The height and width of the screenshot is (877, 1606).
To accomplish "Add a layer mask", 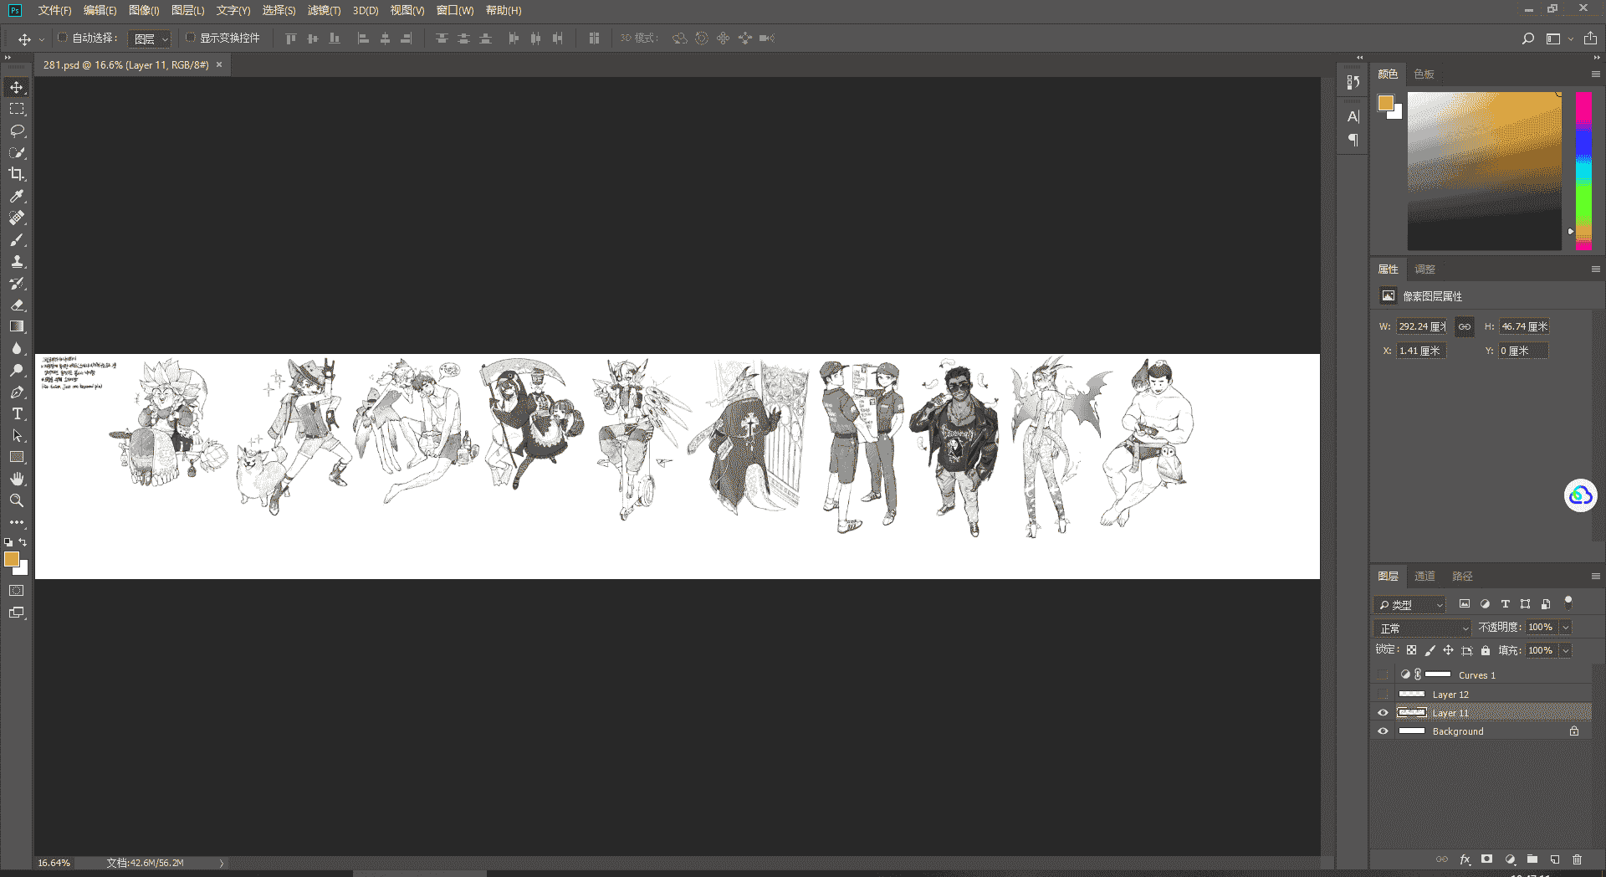I will 1486,859.
